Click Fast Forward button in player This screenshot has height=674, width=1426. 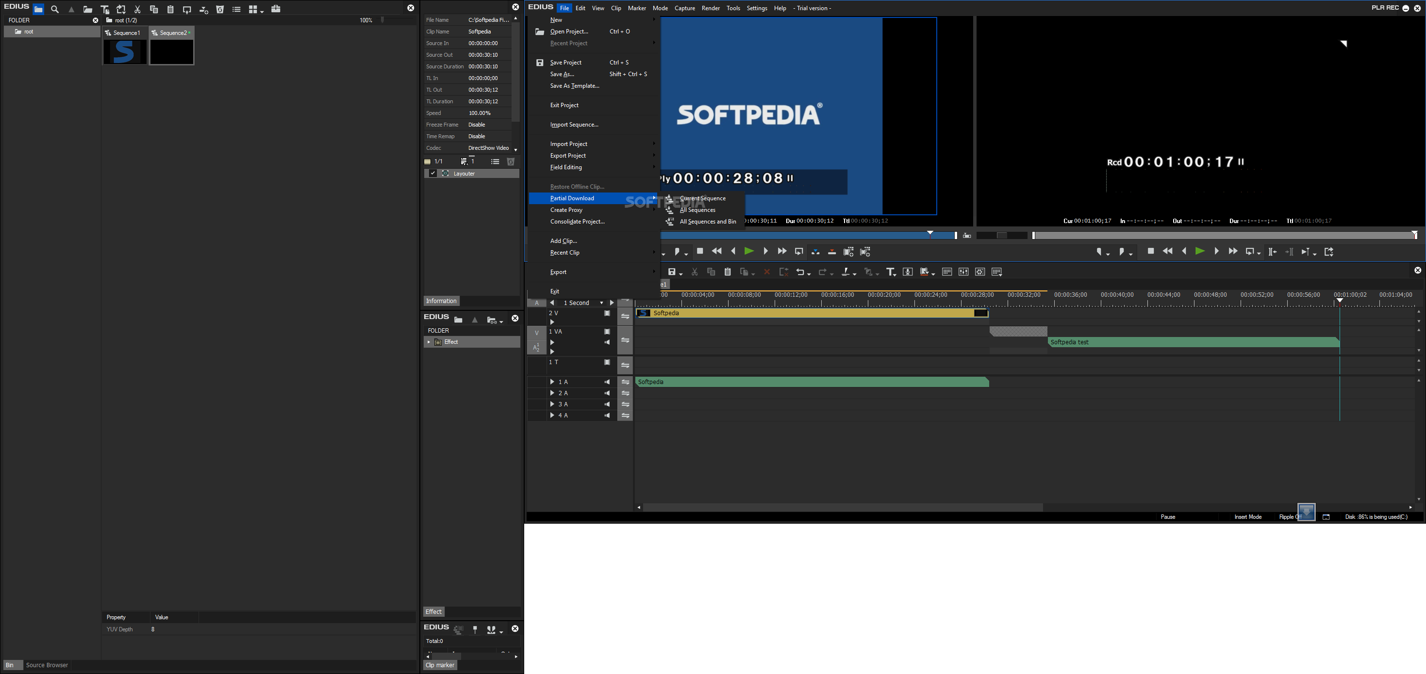point(781,251)
